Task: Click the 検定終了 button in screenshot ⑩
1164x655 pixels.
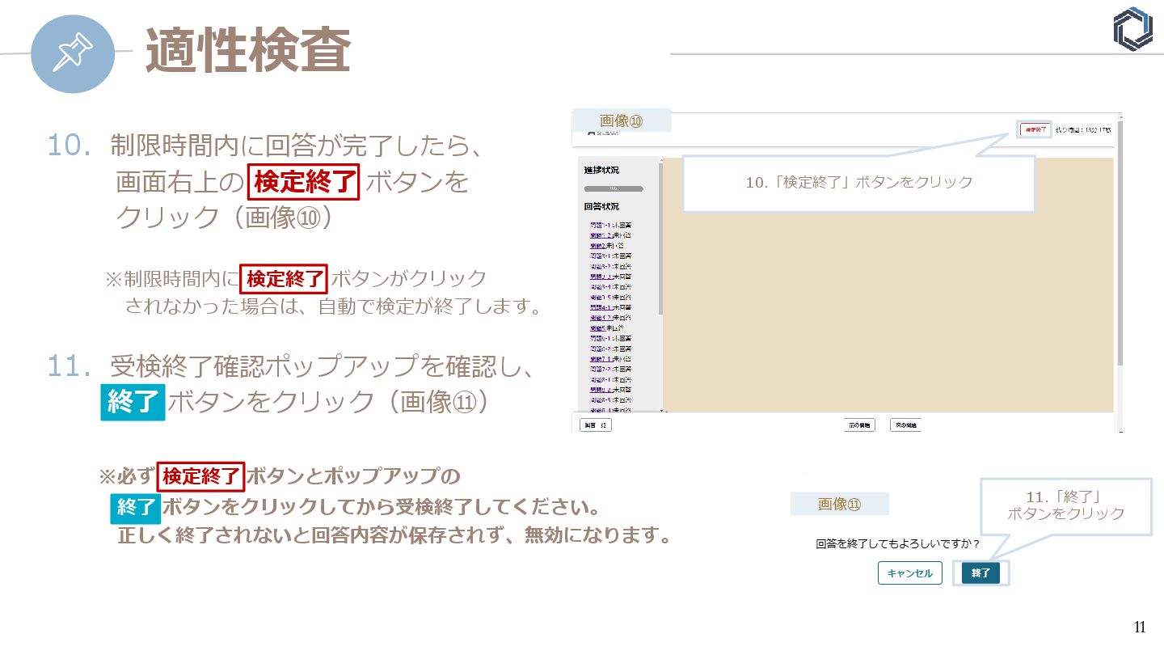Action: [1034, 129]
